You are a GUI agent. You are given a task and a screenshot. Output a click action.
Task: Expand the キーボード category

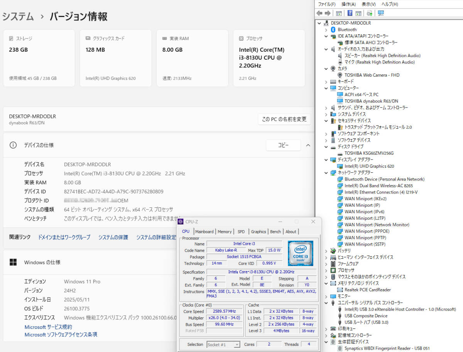(326, 82)
